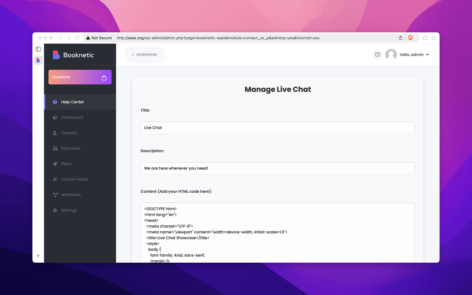Screen dimensions: 472x295
Task: Reload the page with refresh icon
Action: 77,38
